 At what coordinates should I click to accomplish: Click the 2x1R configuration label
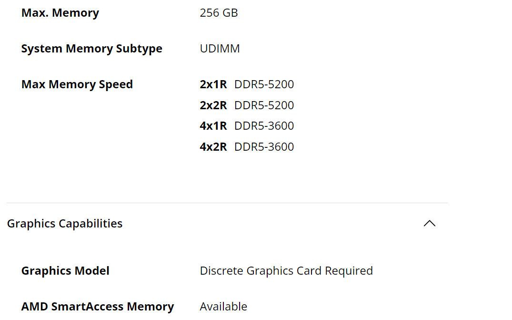point(213,84)
